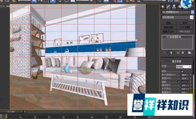Select the Select Object tool in toolbar
The image size is (196, 119).
[x=34, y=1]
